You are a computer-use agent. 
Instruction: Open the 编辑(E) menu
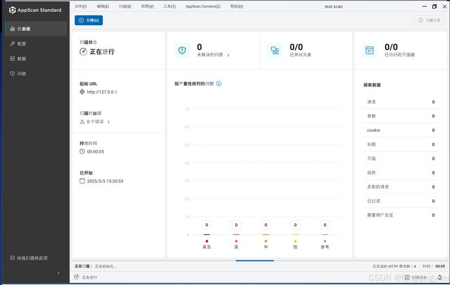click(x=103, y=6)
